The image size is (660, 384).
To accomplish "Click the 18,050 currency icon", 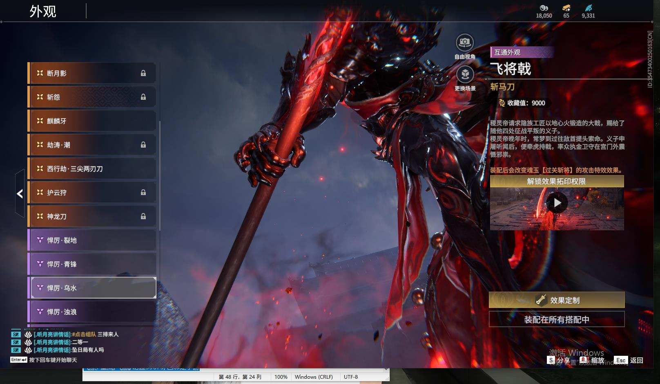I will (544, 8).
